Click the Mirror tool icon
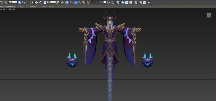Viewport: 216px width, 101px height. 109,2
